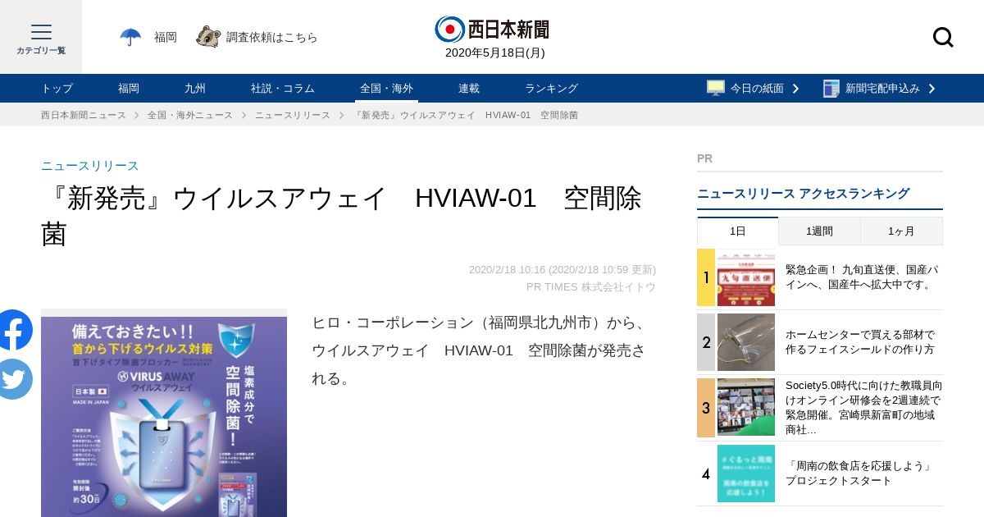Click 新聞宅配申込み link text
Screen dimensions: 984x517
(x=882, y=89)
